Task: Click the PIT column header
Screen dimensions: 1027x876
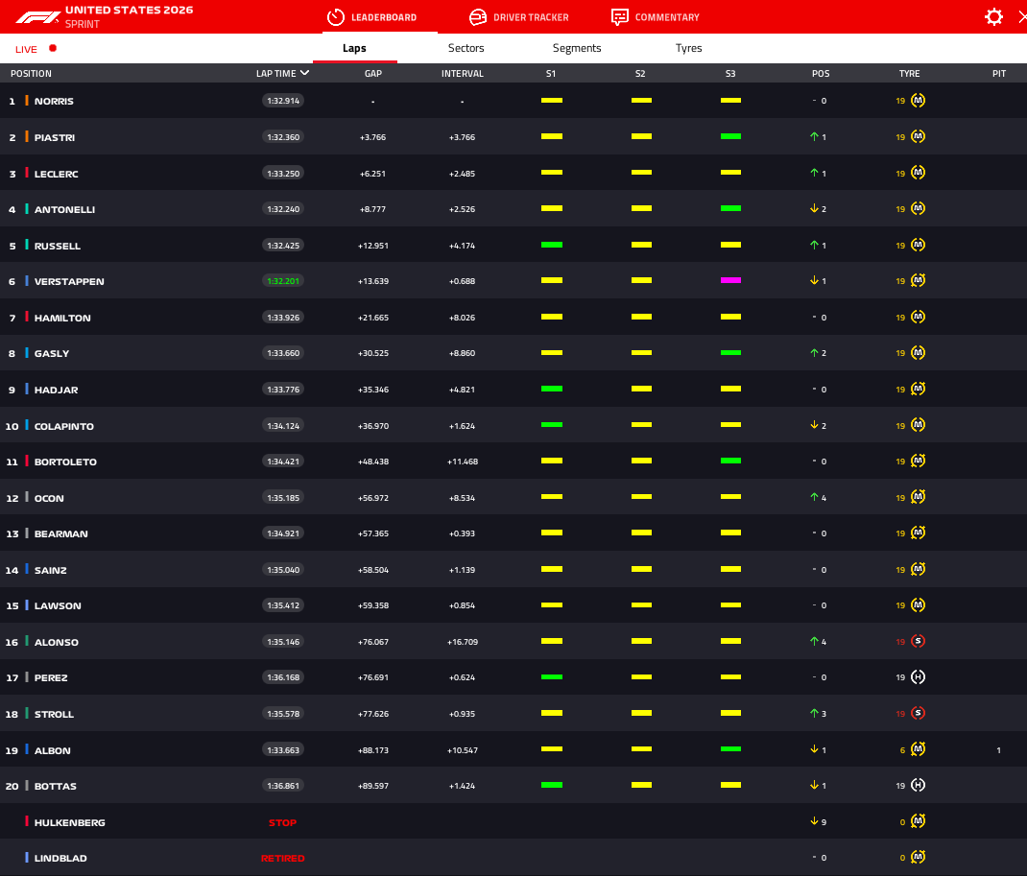Action: coord(999,73)
